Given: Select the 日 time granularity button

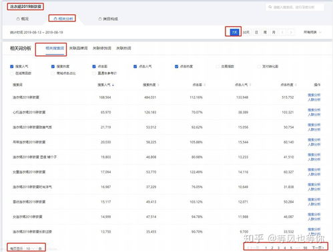Looking at the screenshot, I should [256, 33].
